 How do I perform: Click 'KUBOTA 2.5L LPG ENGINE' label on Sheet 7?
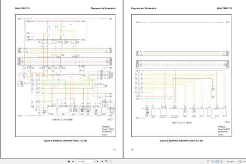click(63, 120)
